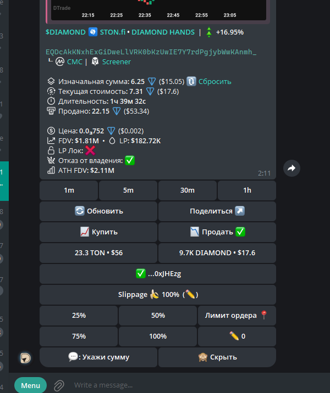Click the STON.fi blue logo icon
The image size is (330, 393).
(x=93, y=32)
